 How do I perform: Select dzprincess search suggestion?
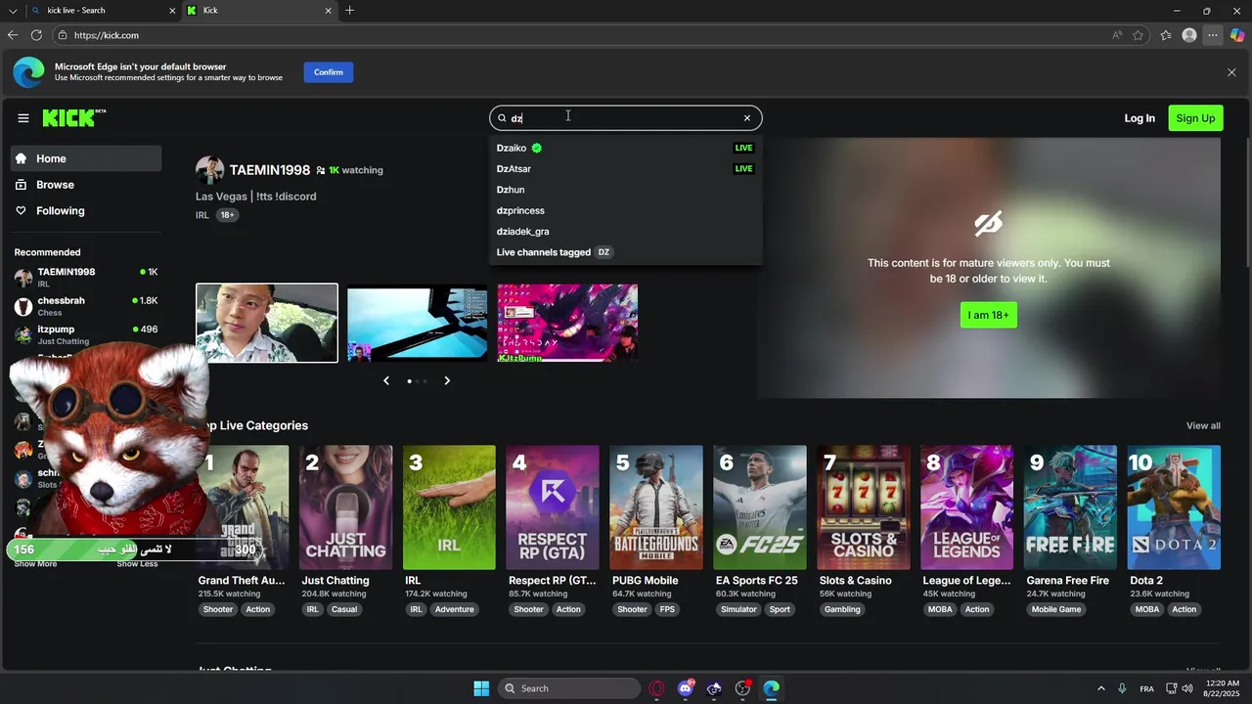[x=625, y=210]
